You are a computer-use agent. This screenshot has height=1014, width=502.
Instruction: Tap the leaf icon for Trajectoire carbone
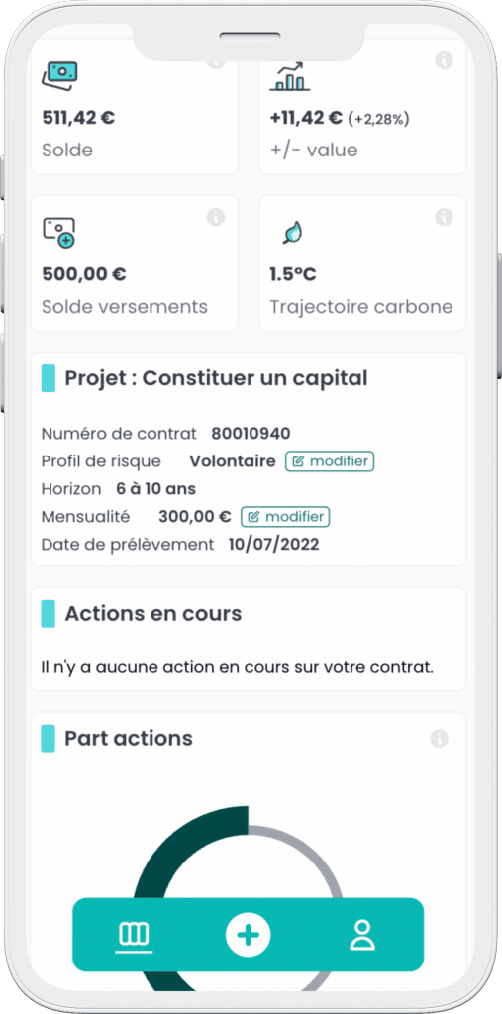pos(293,233)
